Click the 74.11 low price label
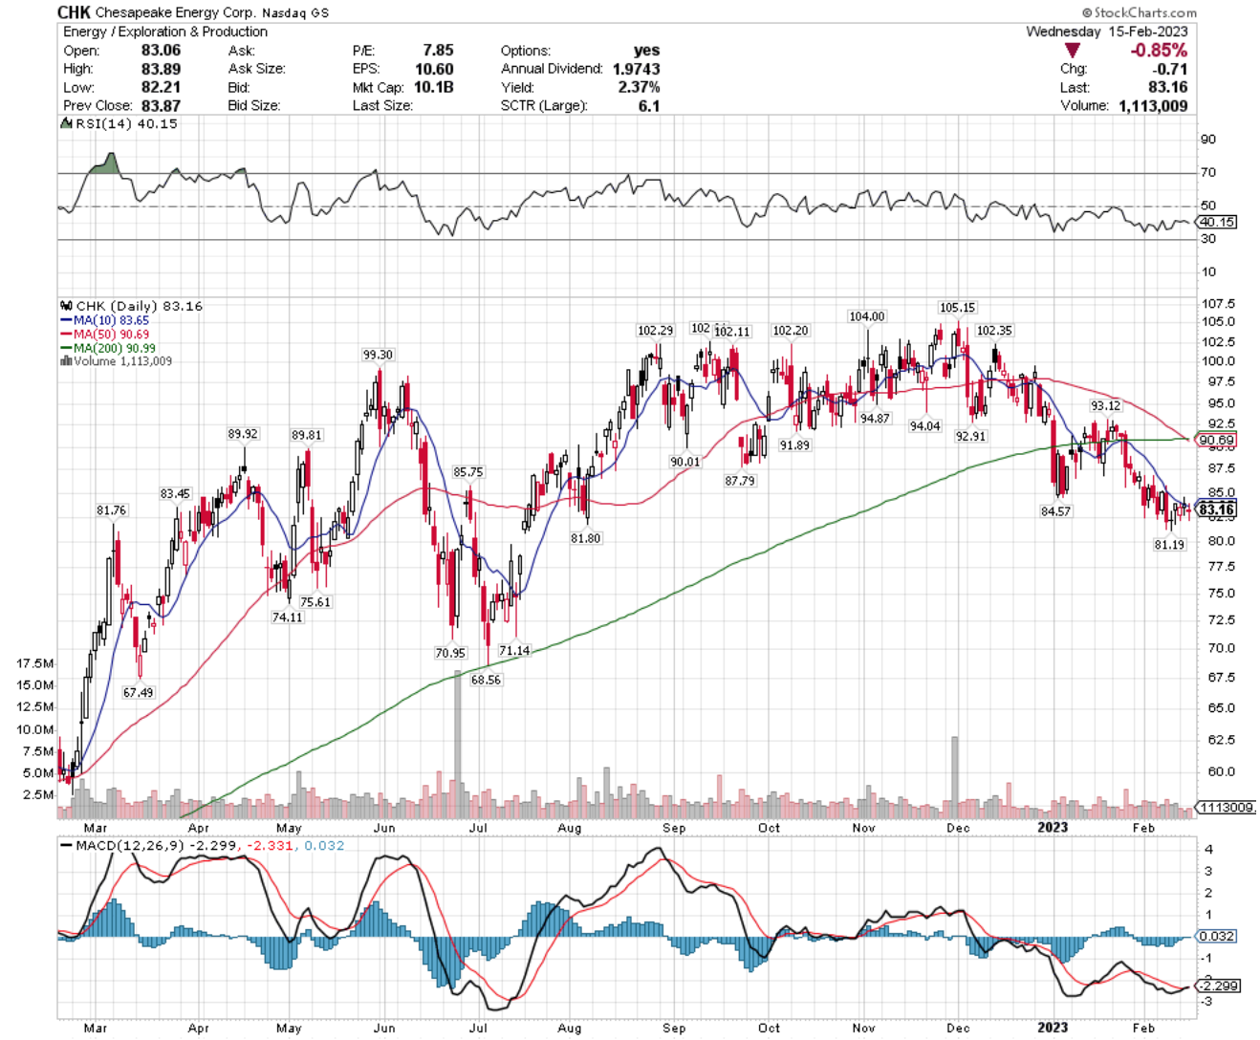Viewport: 1260px width, 1040px height. 287,618
